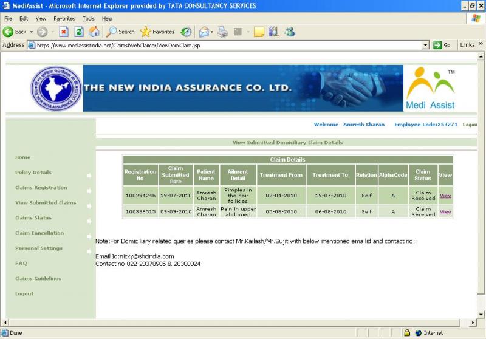Open the Edit menu
The width and height of the screenshot is (486, 339).
pyautogui.click(x=24, y=19)
